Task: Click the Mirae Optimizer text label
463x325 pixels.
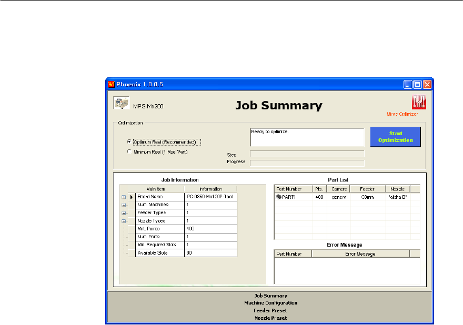Action: (x=402, y=114)
